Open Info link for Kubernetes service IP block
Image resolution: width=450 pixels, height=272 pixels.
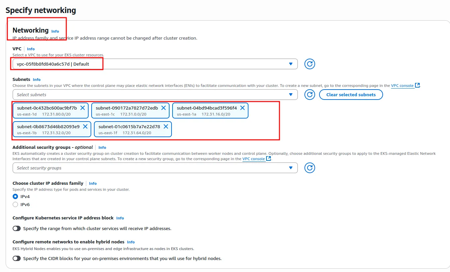[x=120, y=218]
